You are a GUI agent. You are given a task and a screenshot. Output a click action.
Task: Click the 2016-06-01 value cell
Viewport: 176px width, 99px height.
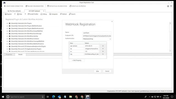click(92, 46)
